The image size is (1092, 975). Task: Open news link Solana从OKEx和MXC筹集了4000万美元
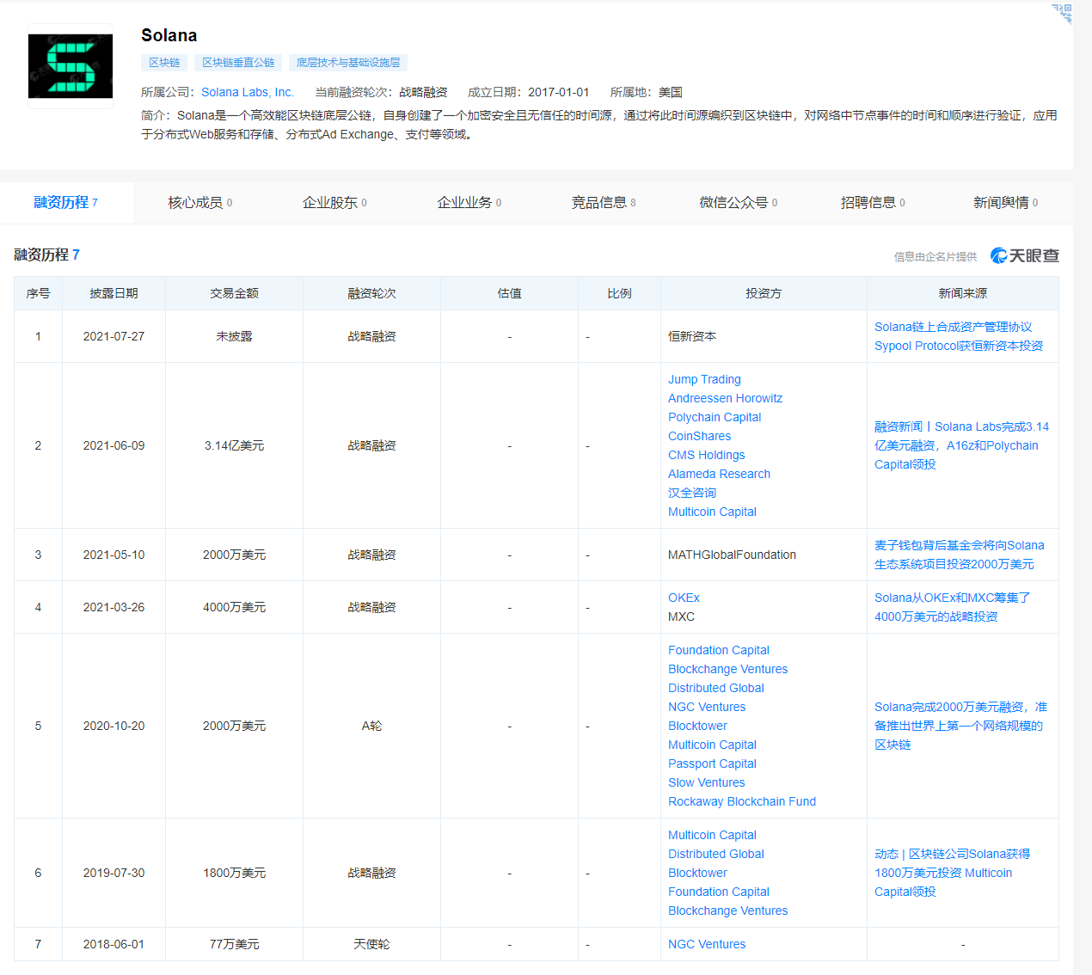pyautogui.click(x=952, y=607)
